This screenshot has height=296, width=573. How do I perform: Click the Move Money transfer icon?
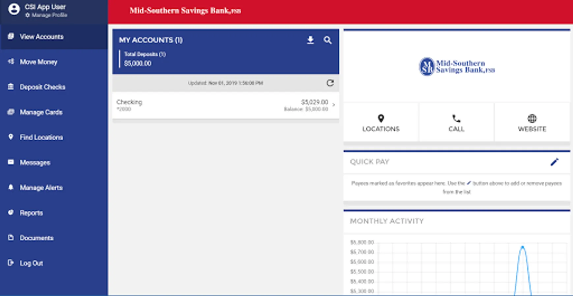coord(11,62)
